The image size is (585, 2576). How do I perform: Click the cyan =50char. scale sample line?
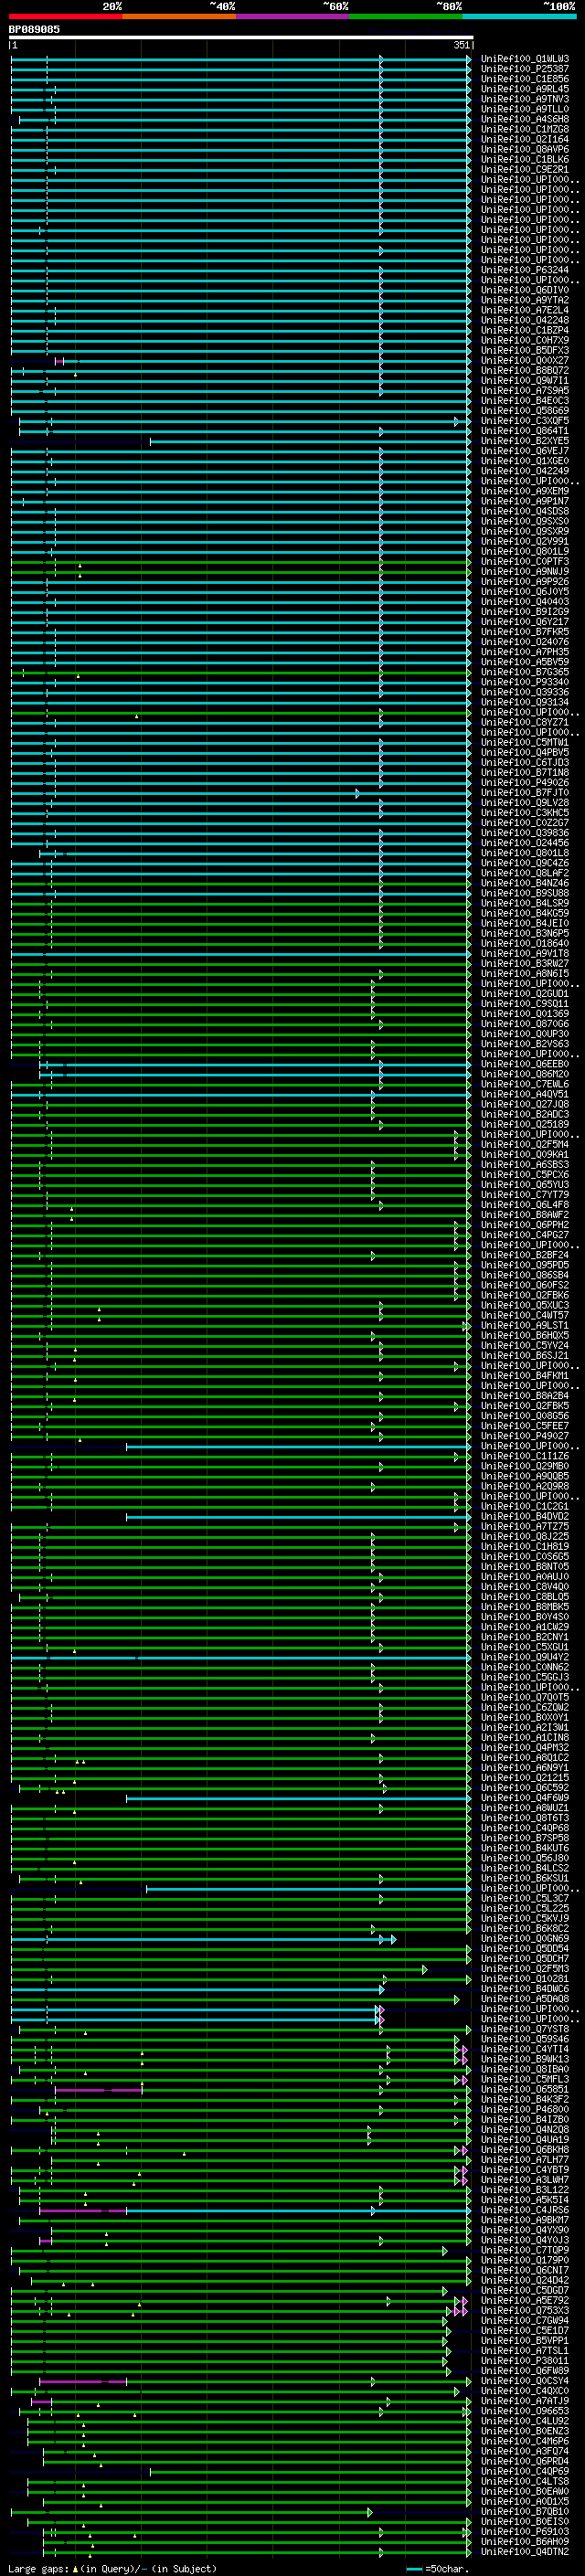[414, 2568]
